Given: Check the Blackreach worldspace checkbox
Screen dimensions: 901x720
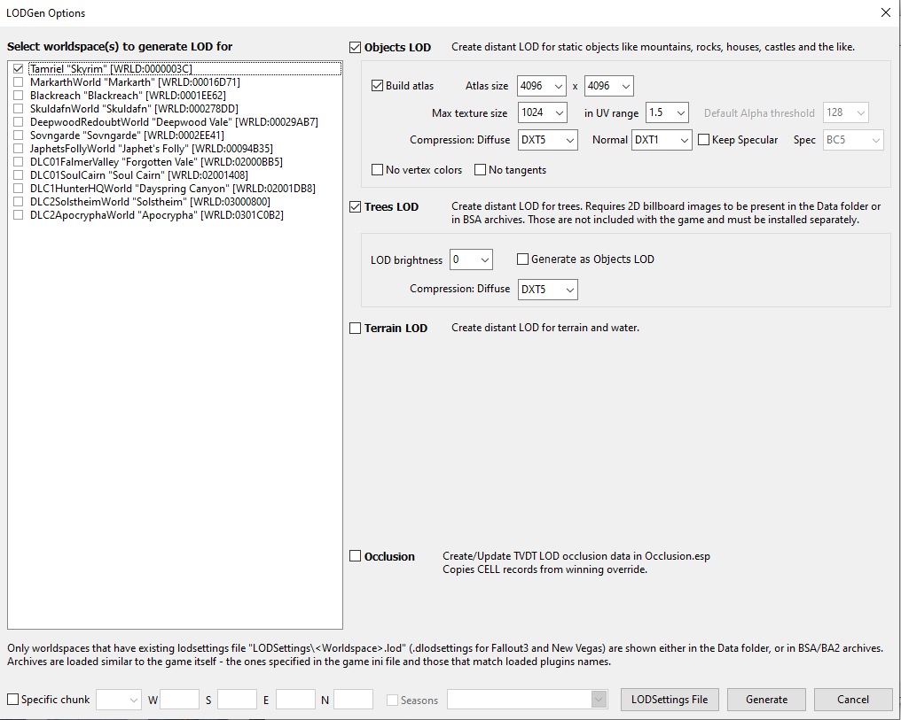Looking at the screenshot, I should pyautogui.click(x=19, y=96).
